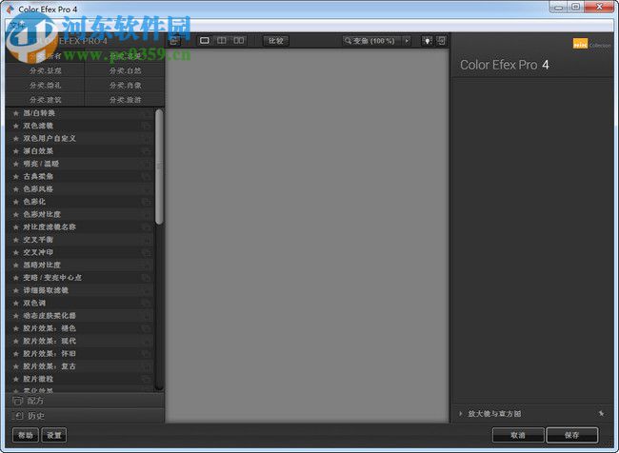Select the 胶片效果：现代 filter row

[79, 341]
